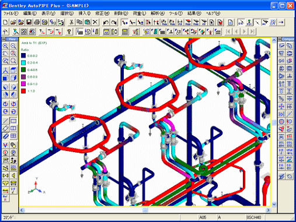The image size is (296, 222).
Task: Save model with the floppy disk icon
Action: (x=29, y=22)
